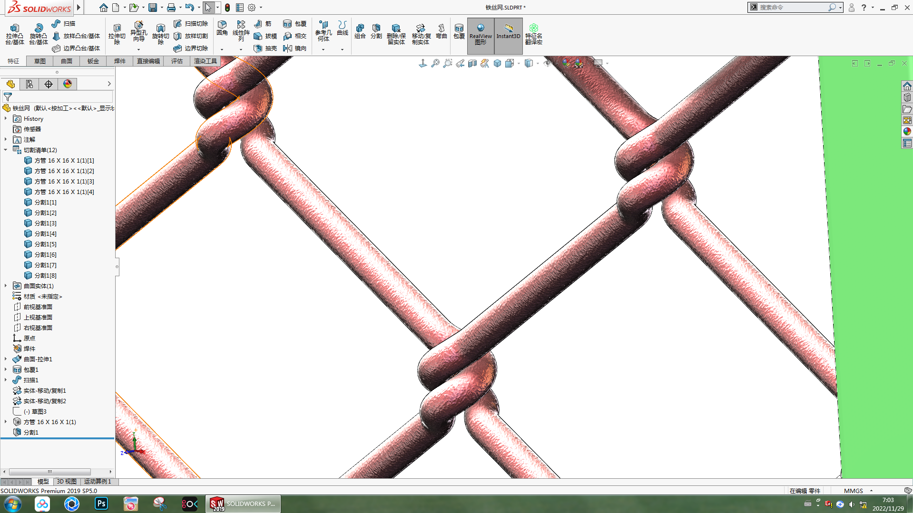The height and width of the screenshot is (513, 913).
Task: Expand the 扫描1 feature node
Action: coord(6,380)
